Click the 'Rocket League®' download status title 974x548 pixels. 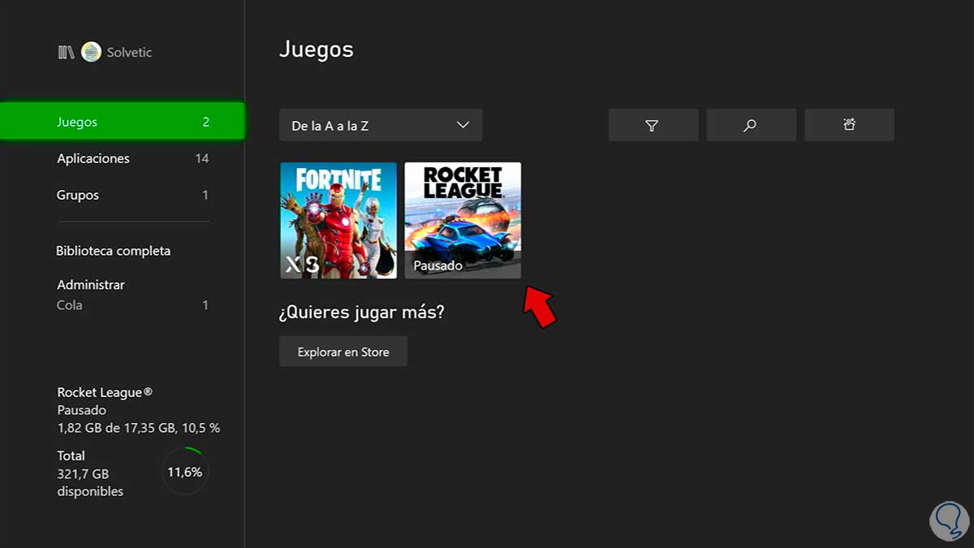click(x=105, y=392)
